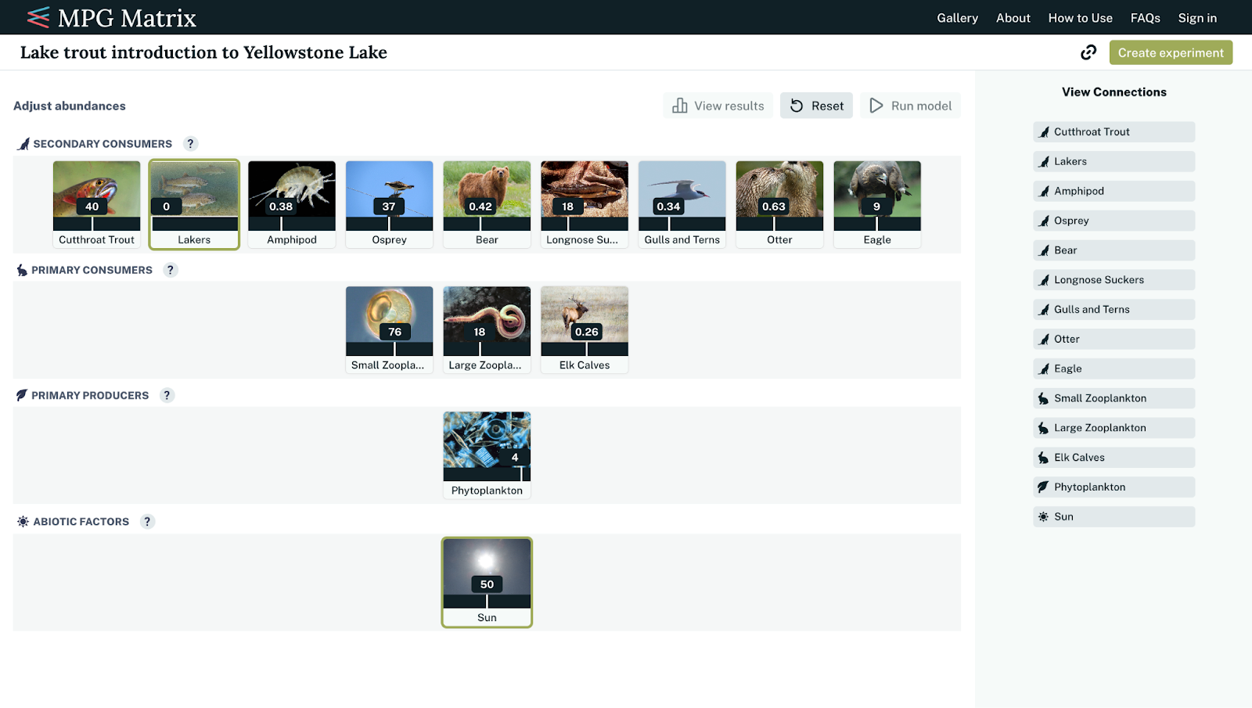The image size is (1252, 708).
Task: Open the How to Use page
Action: click(x=1081, y=18)
